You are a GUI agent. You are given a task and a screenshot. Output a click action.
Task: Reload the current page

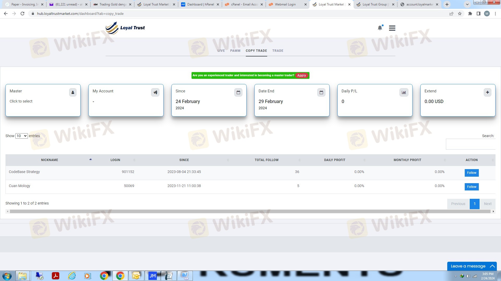[22, 14]
